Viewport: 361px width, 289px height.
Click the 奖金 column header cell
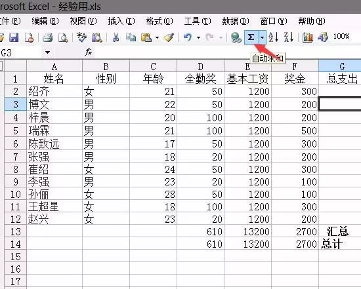(x=295, y=79)
